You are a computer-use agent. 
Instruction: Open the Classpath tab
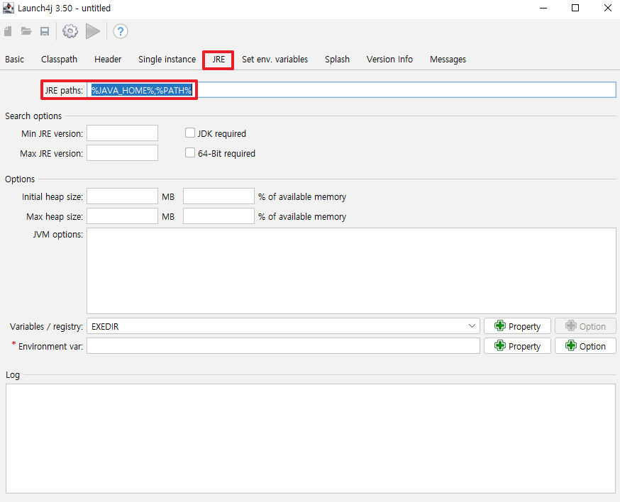[x=60, y=60]
